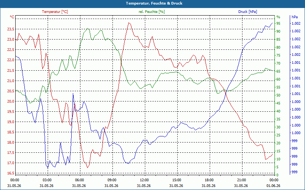
Task: Select the 09:00 time axis marker
Action: pos(112,180)
